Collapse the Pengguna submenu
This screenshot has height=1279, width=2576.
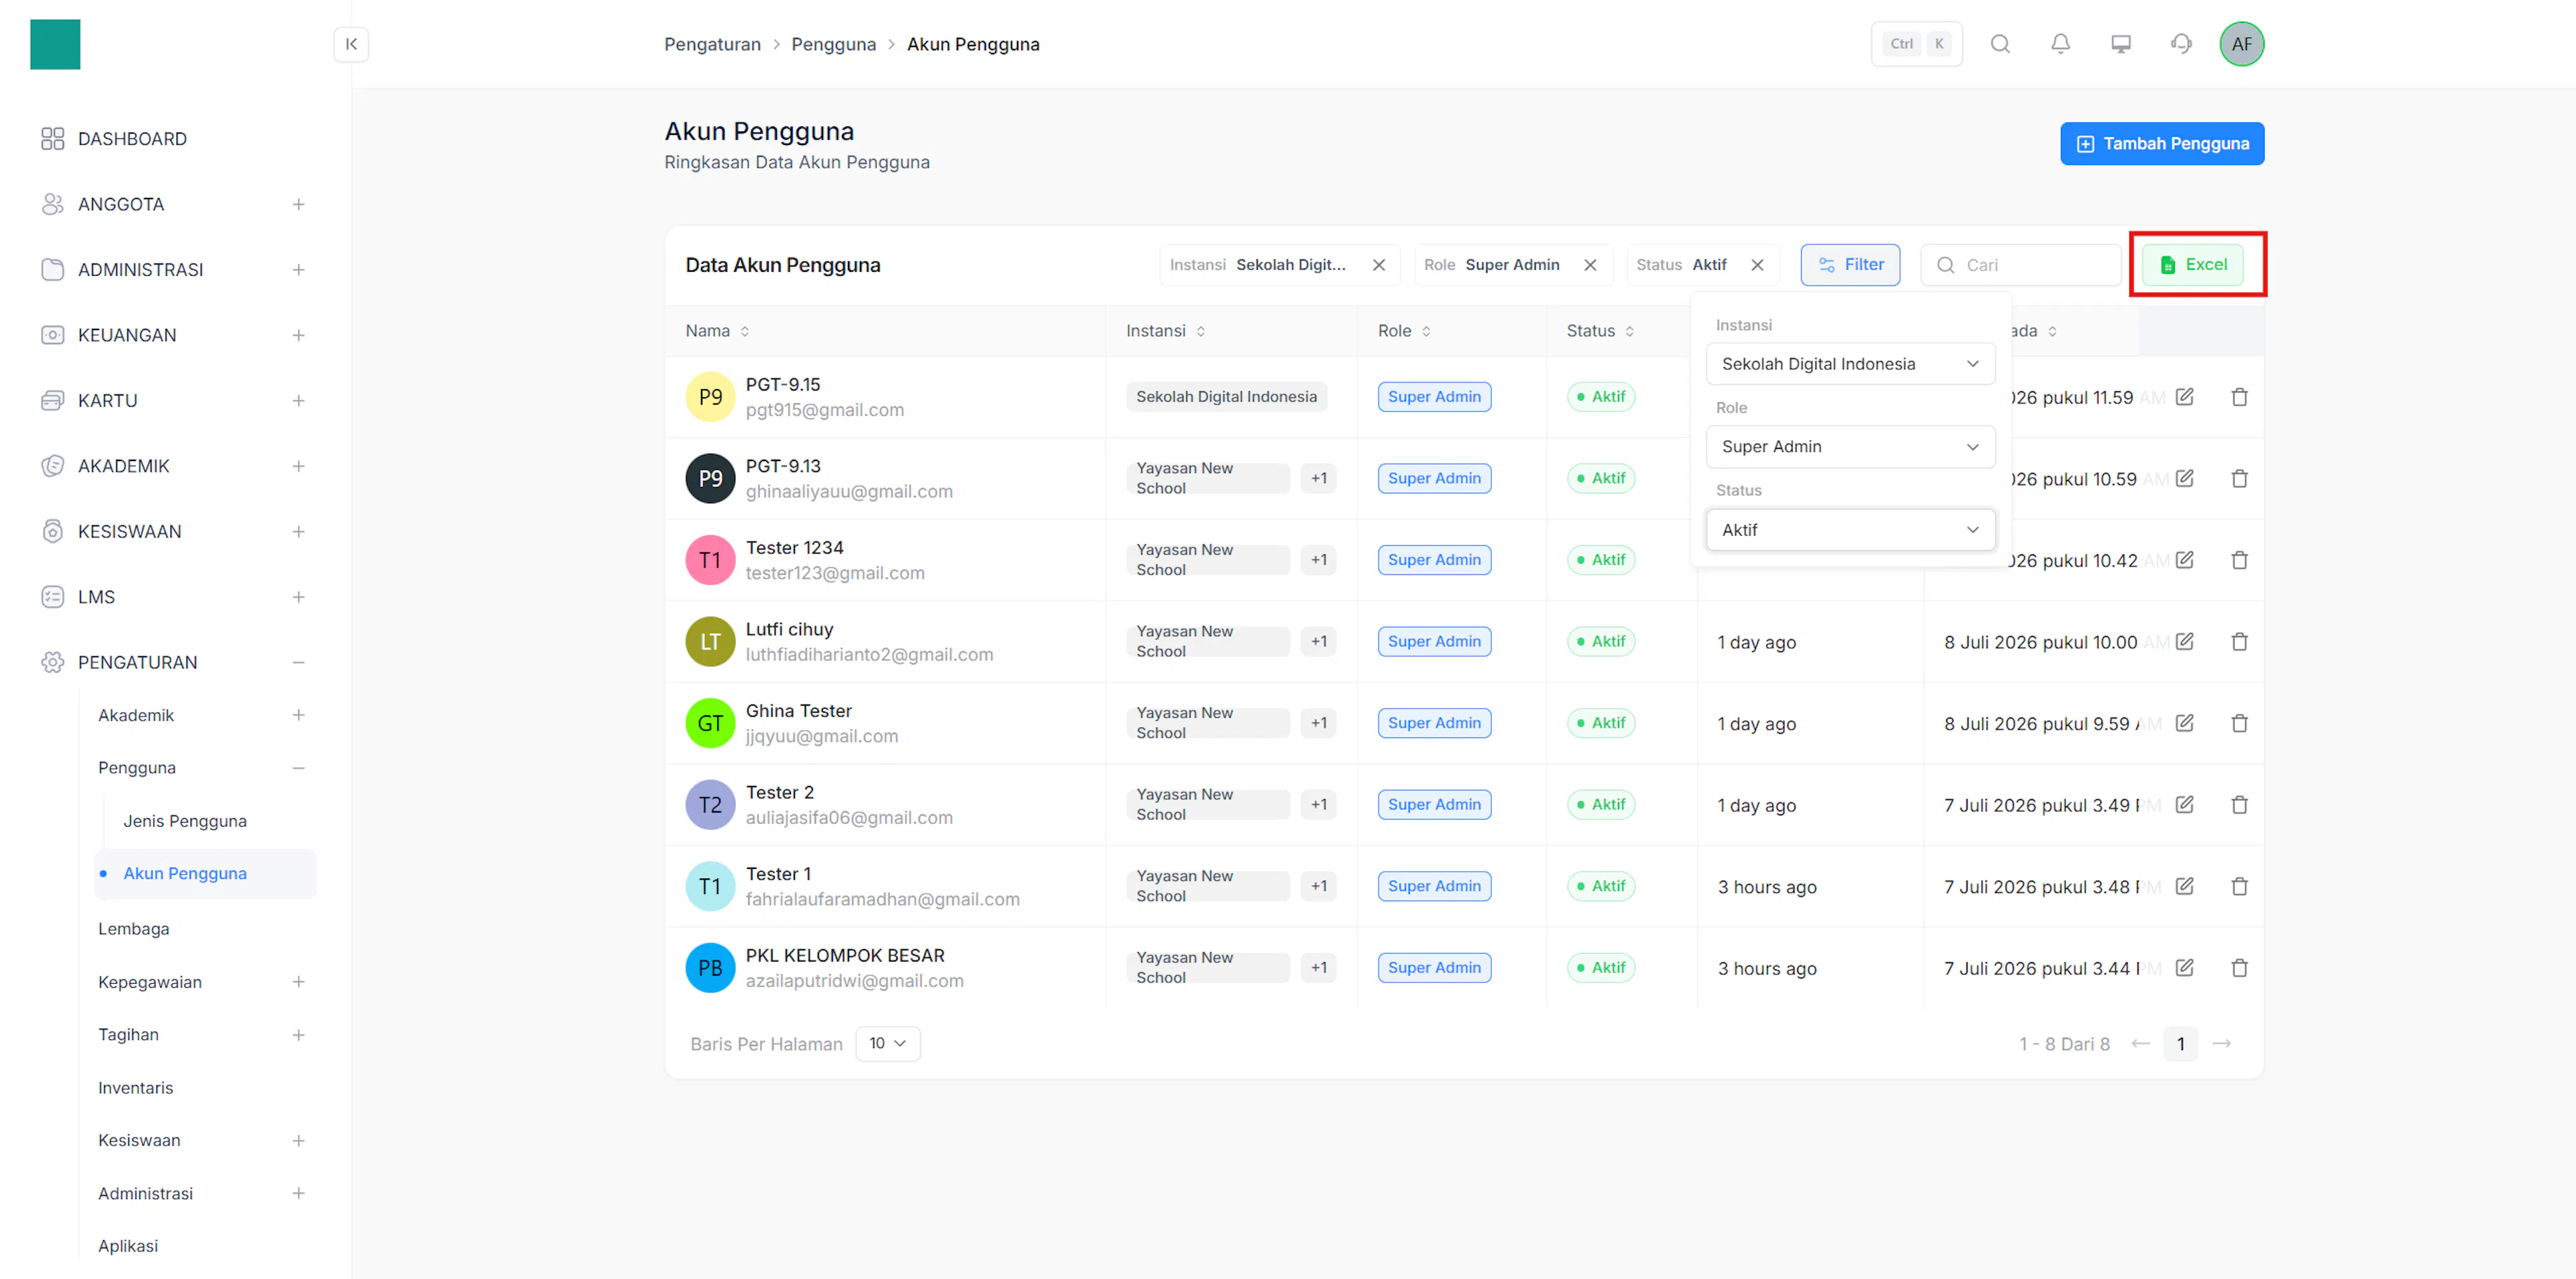pyautogui.click(x=298, y=768)
